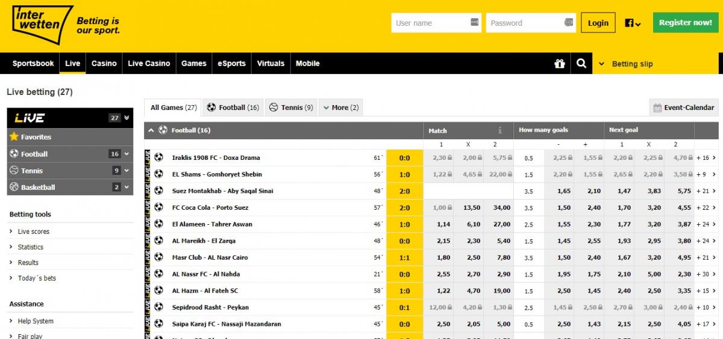Show +24 more bets for El Alameen match

point(706,224)
